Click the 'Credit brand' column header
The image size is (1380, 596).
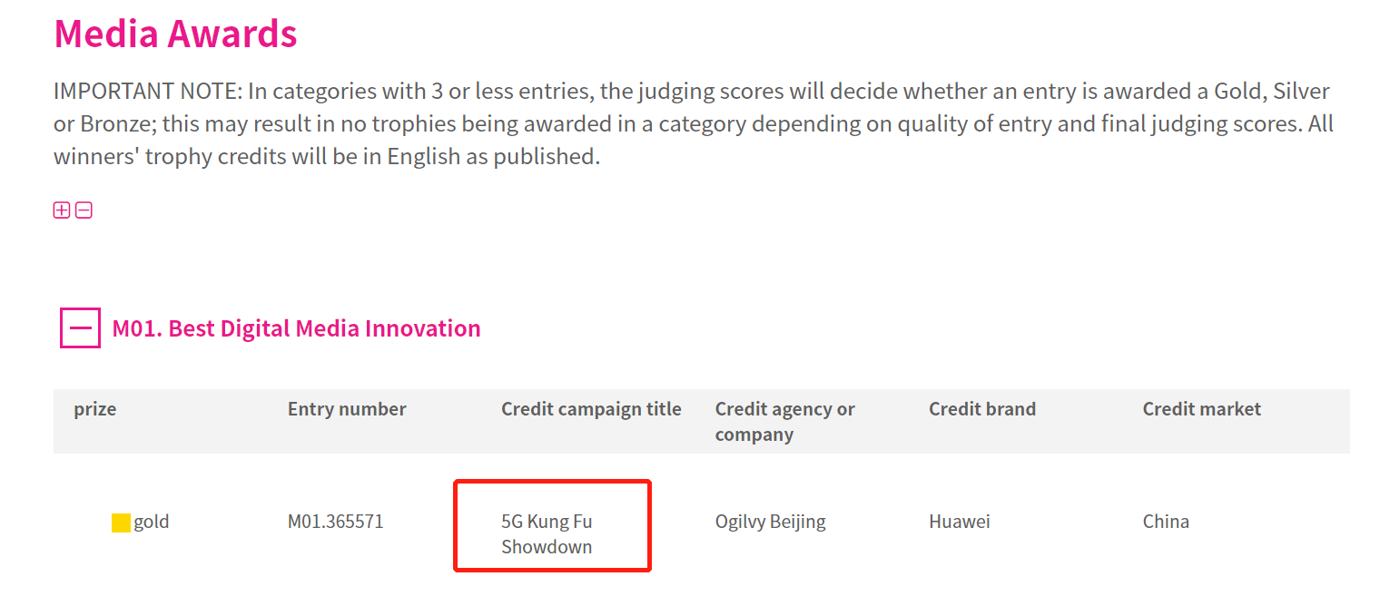[981, 409]
